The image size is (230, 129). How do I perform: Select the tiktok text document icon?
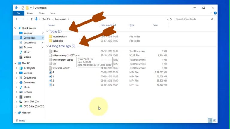tap(50, 51)
